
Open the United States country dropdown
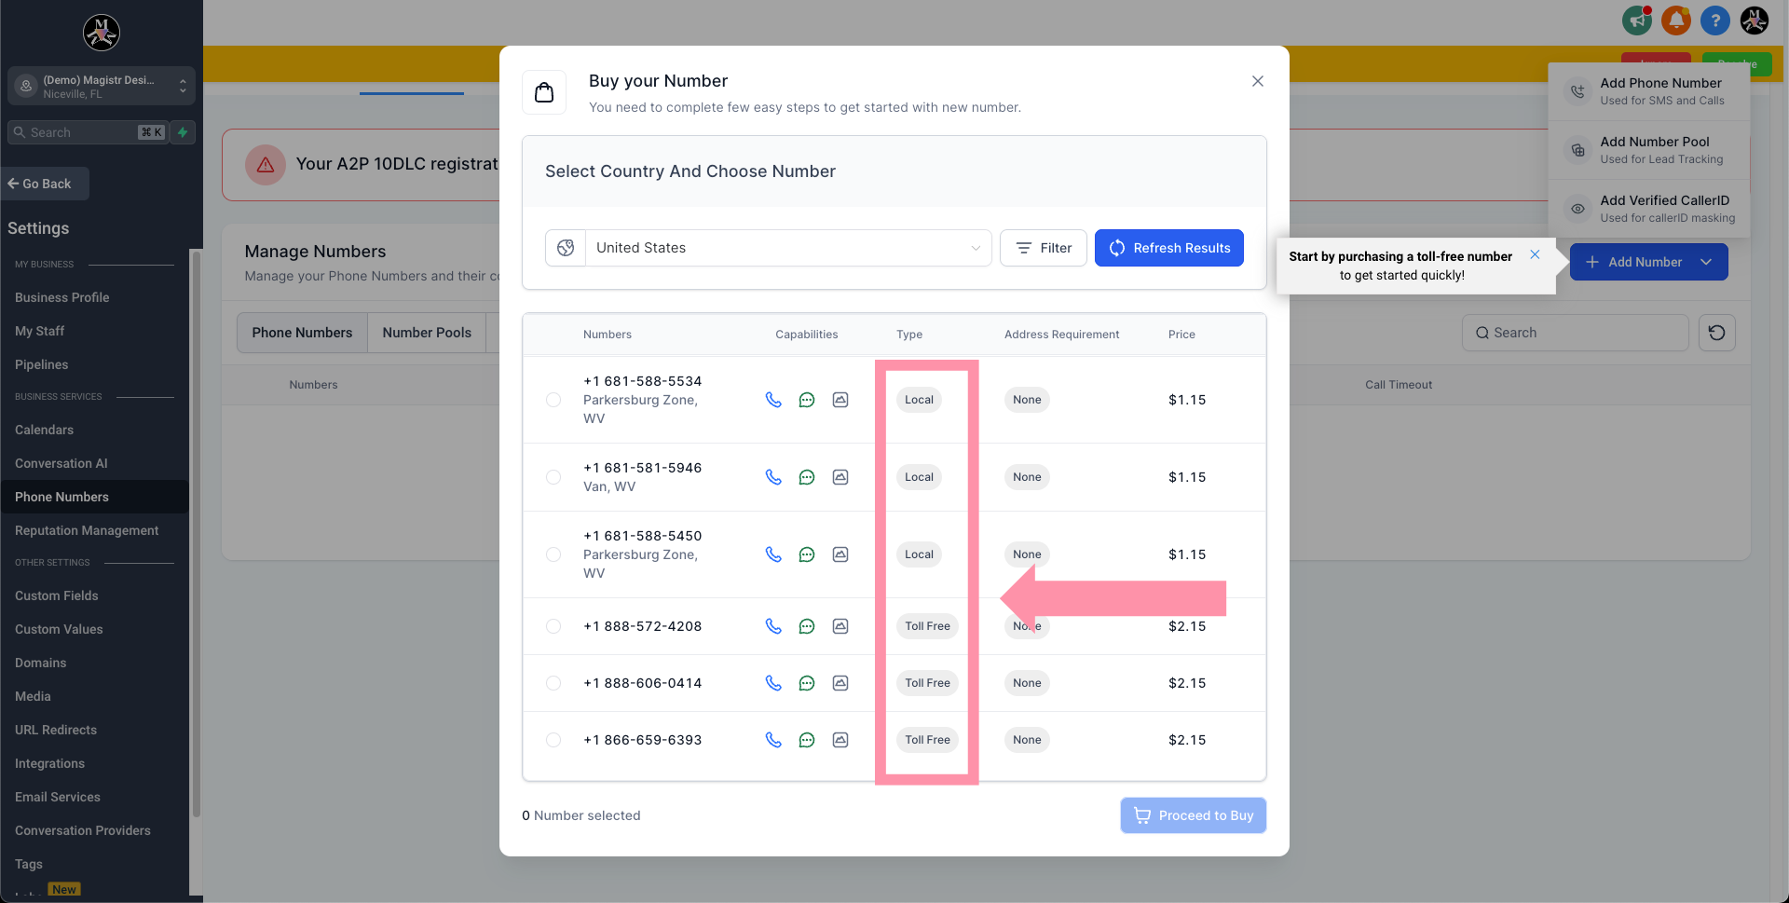pyautogui.click(x=787, y=248)
